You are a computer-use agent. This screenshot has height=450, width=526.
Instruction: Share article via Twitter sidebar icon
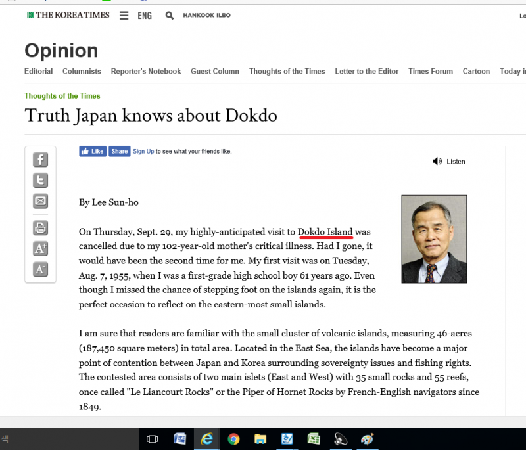pyautogui.click(x=40, y=180)
